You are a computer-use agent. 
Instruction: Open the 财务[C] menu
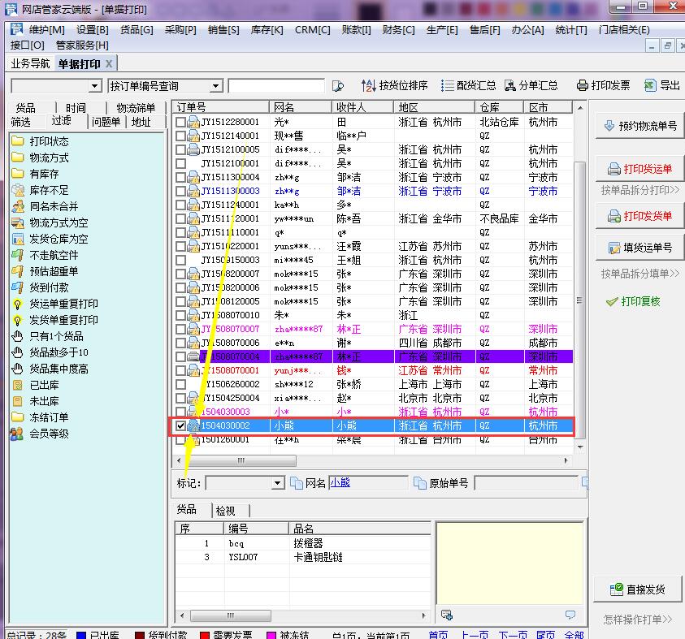click(398, 30)
